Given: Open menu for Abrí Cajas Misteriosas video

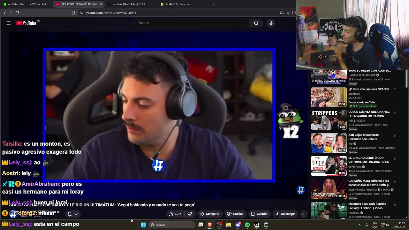Looking at the screenshot, I should [395, 135].
